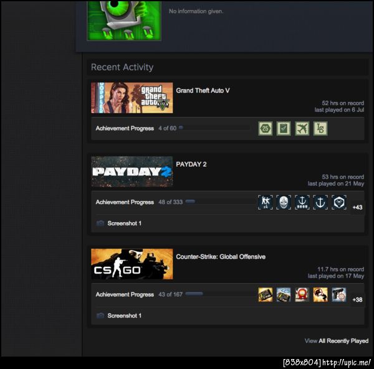The height and width of the screenshot is (369, 374).
Task: Click '48 of 333' achievement count
Action: 170,202
